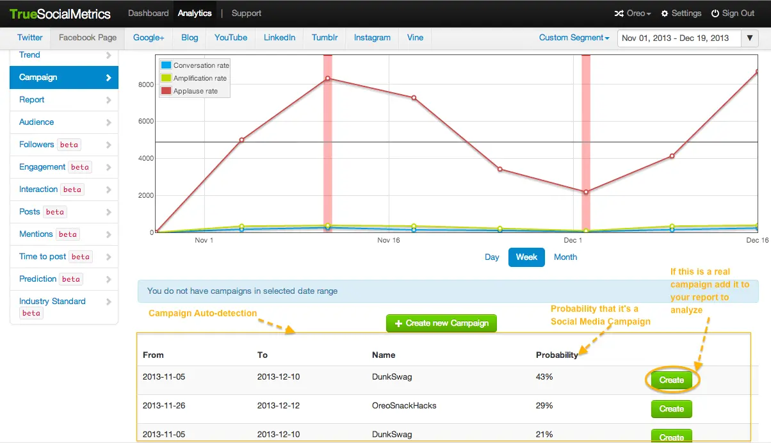
Task: Switch chart grouping to Month
Action: pos(565,257)
